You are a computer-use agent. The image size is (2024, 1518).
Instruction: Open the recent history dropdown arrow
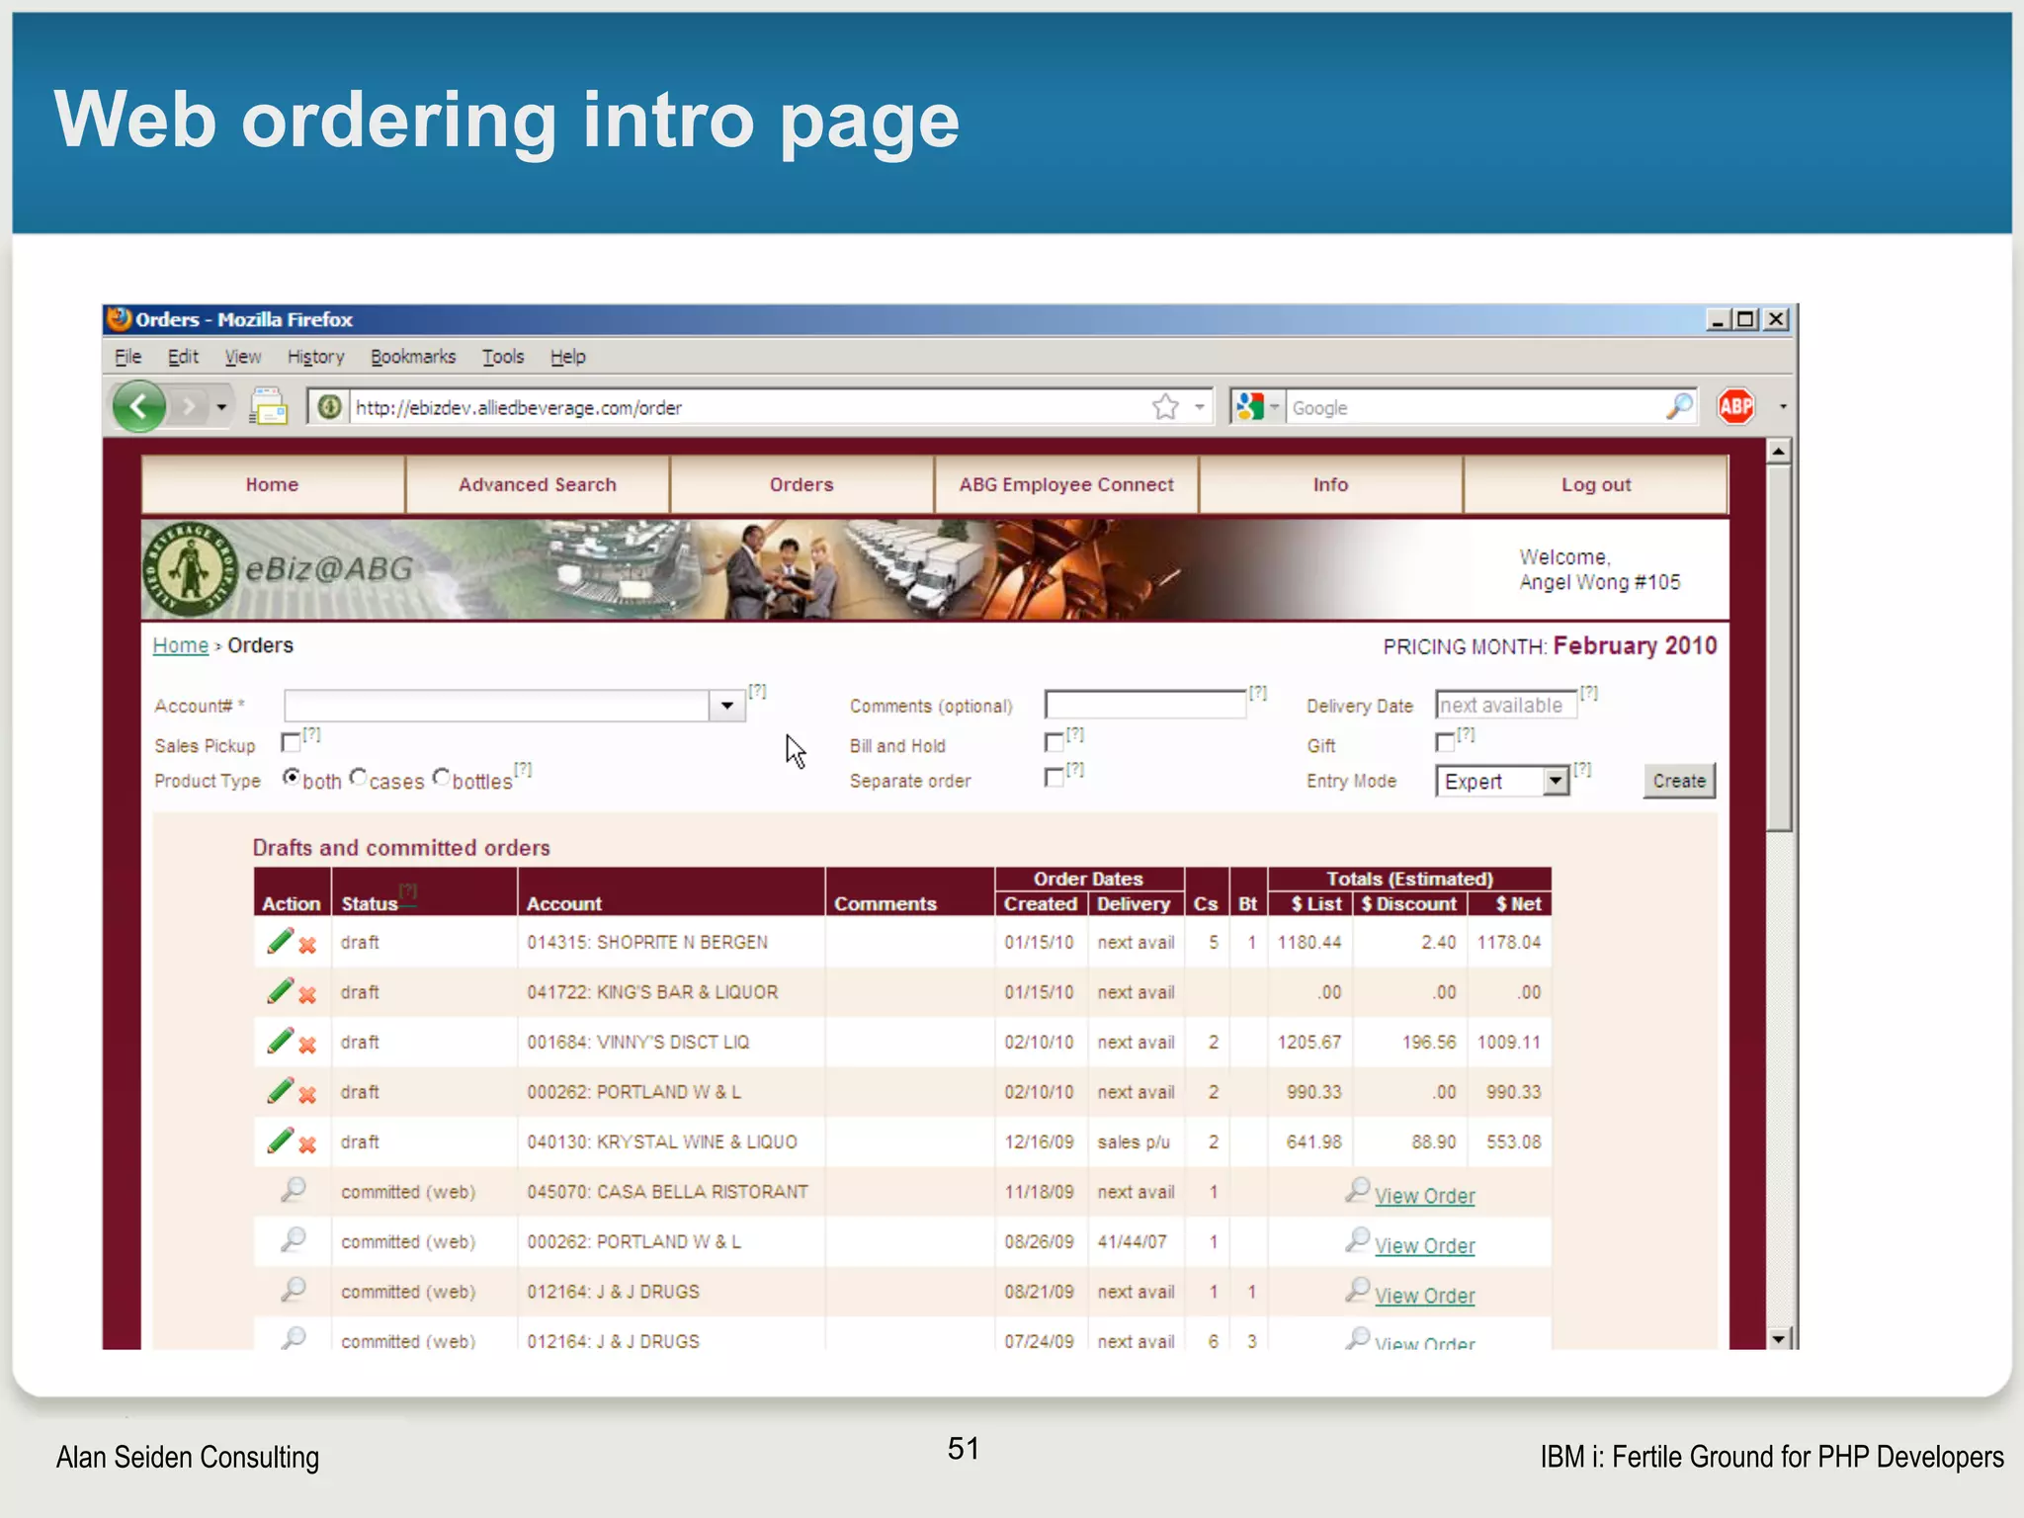(x=221, y=406)
